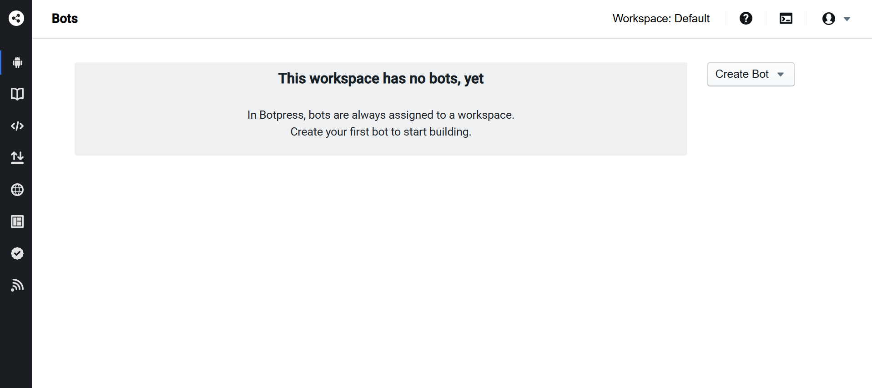Open the user account avatar menu

[829, 19]
